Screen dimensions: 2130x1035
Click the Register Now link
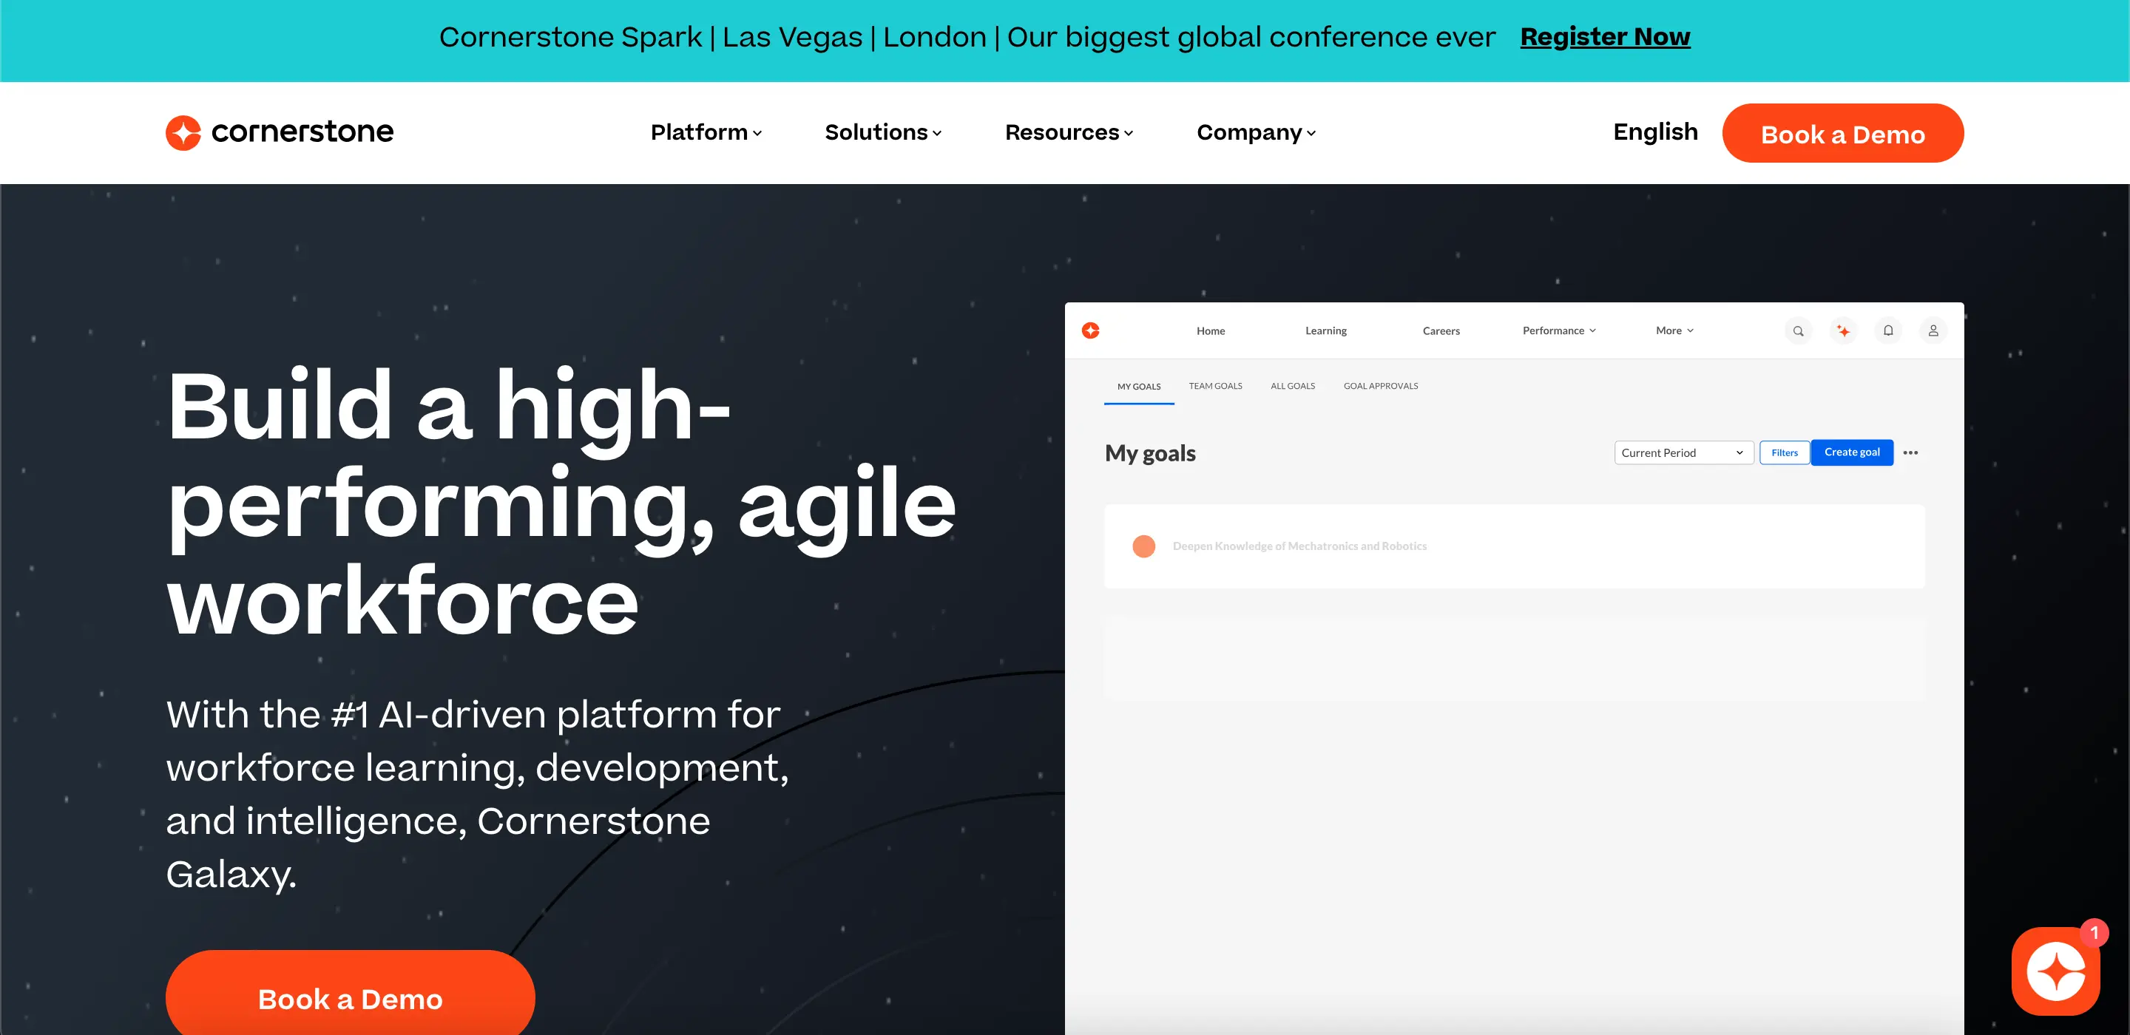click(x=1605, y=37)
